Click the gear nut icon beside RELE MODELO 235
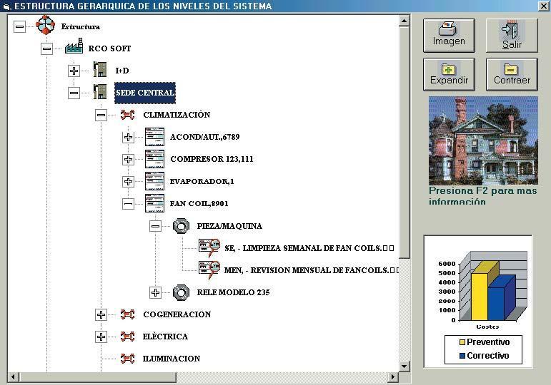The width and height of the screenshot is (551, 385). pos(180,292)
